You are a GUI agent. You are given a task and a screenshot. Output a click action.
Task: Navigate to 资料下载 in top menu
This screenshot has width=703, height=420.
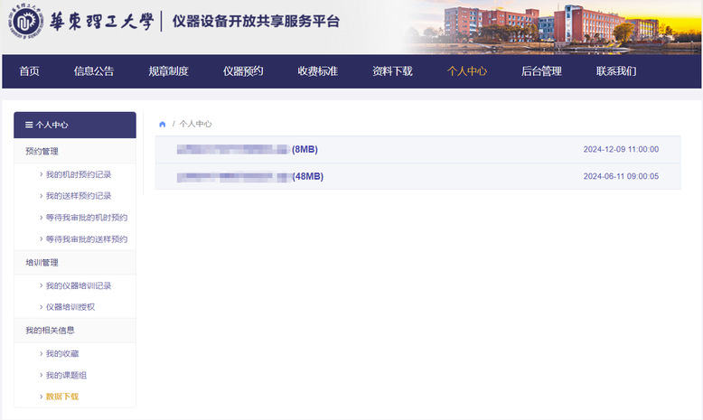pos(392,71)
